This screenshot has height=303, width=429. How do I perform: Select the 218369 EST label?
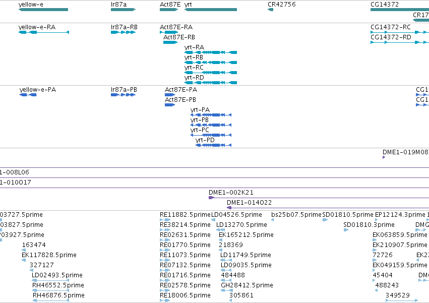click(231, 245)
